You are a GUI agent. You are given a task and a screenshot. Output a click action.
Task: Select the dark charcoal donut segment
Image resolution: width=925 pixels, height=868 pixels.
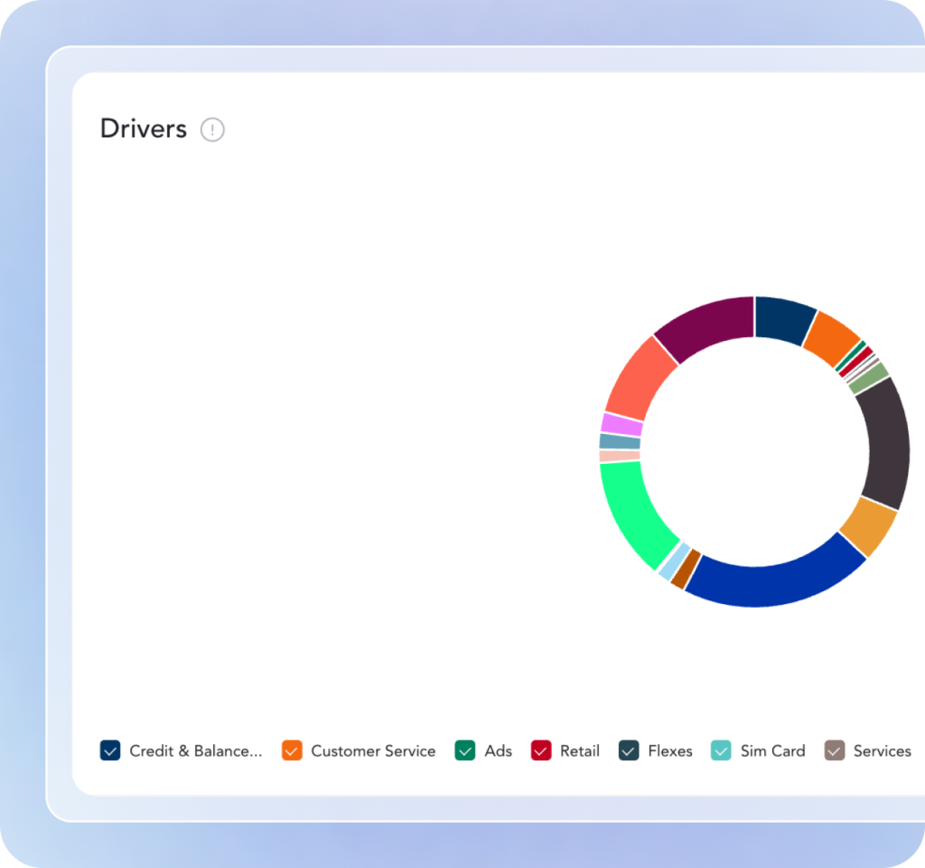pos(885,443)
